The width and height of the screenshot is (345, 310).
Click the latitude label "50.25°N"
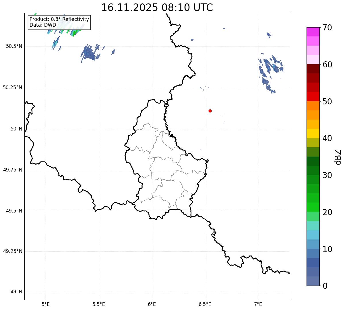[x=12, y=87]
